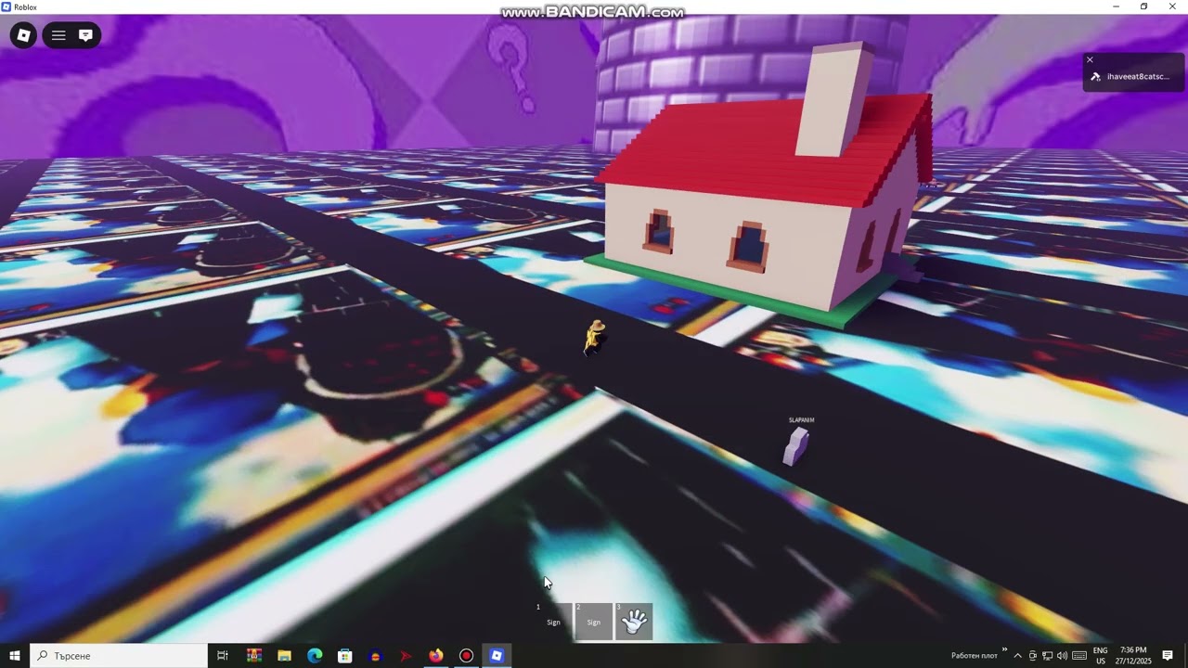Switch to Firefox on the taskbar
1188x668 pixels.
[435, 656]
